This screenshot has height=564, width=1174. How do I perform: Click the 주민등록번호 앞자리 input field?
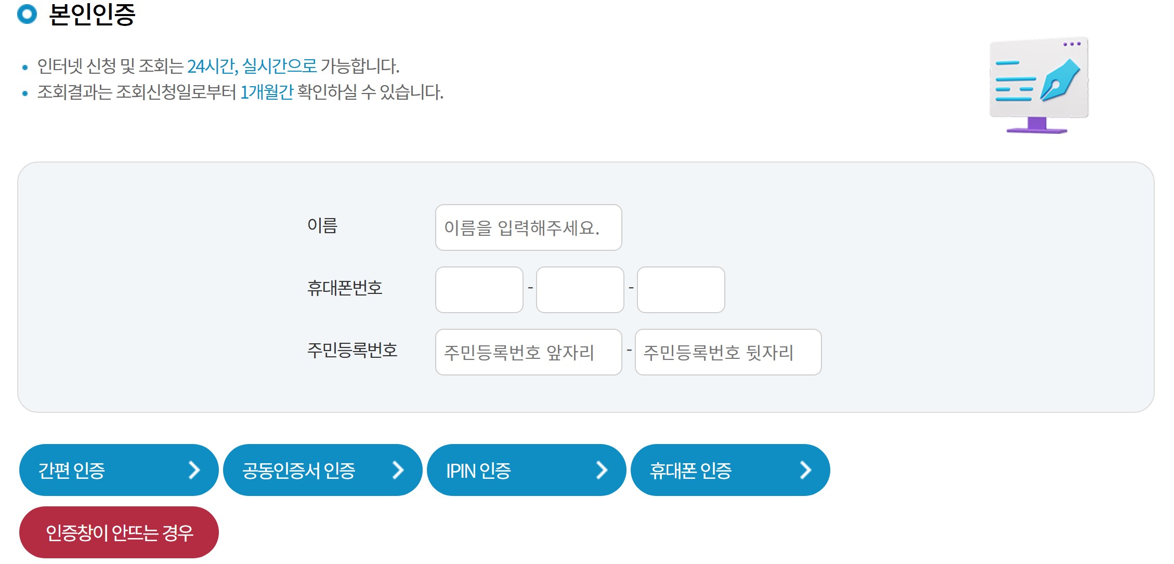click(x=529, y=353)
